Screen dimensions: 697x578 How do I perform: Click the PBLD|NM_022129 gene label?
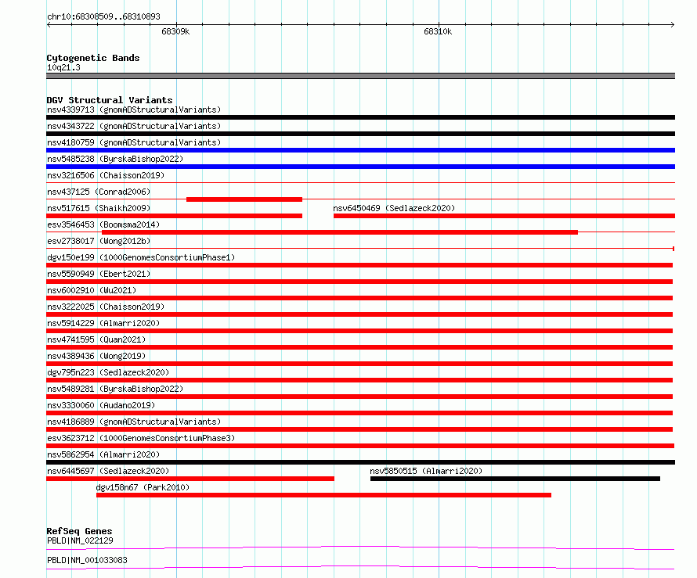point(80,540)
